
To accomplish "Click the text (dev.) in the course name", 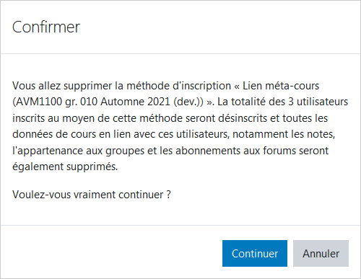I will point(187,102).
